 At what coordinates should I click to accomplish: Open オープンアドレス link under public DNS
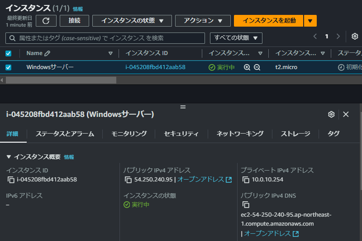pos(271,234)
